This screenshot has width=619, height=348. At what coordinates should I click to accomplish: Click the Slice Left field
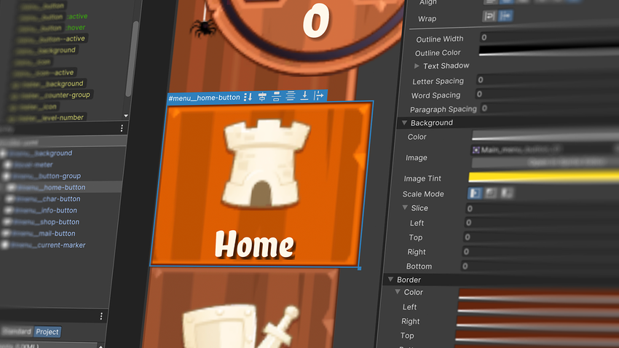click(x=542, y=223)
